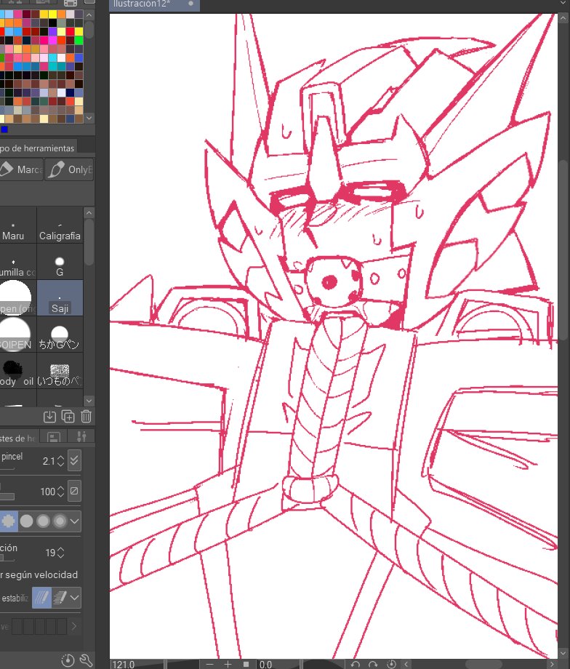Image resolution: width=570 pixels, height=669 pixels.
Task: Adjust the stabilization slider
Action: click(7, 559)
